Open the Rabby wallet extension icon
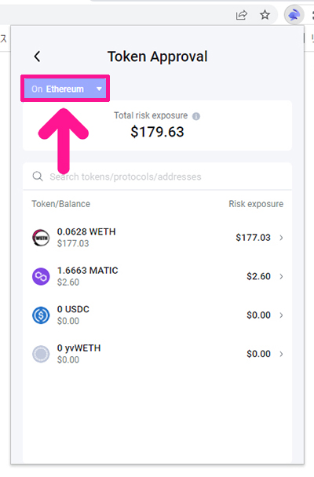 [x=294, y=15]
